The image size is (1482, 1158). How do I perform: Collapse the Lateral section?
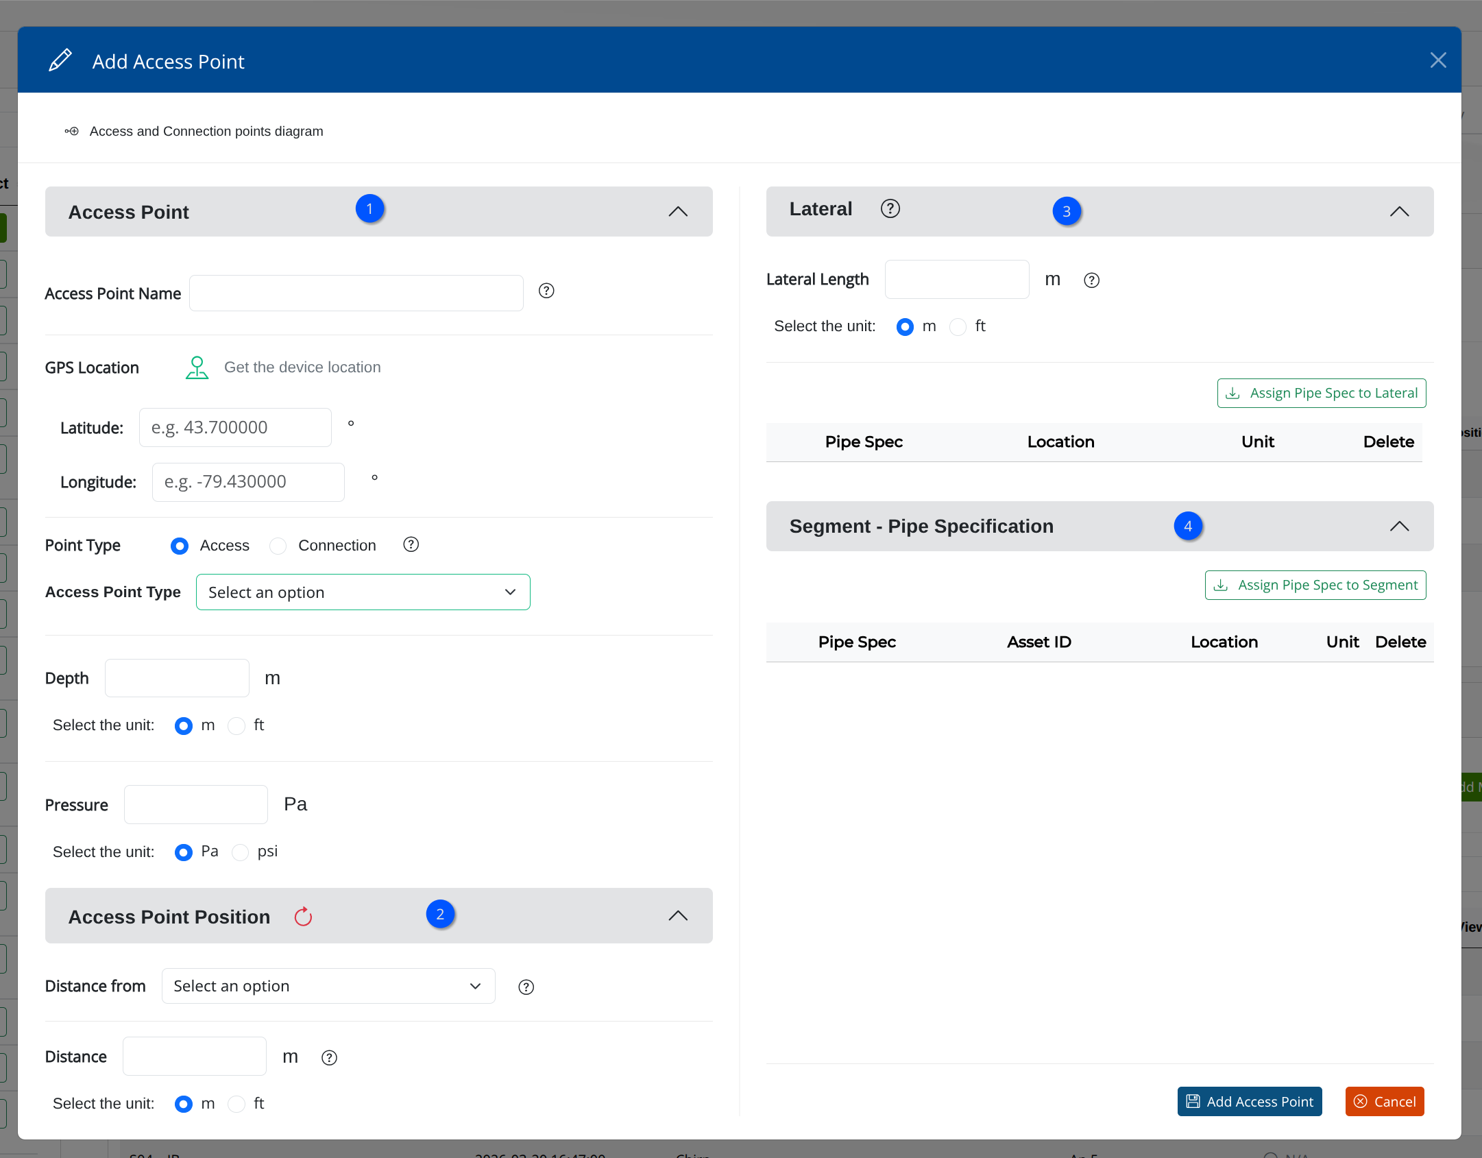pyautogui.click(x=1399, y=211)
